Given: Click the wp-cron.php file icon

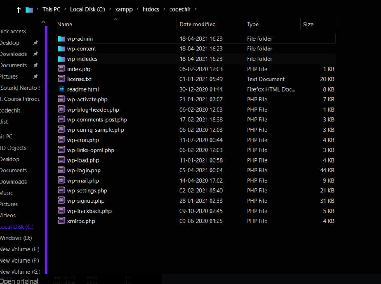Looking at the screenshot, I should coord(62,140).
